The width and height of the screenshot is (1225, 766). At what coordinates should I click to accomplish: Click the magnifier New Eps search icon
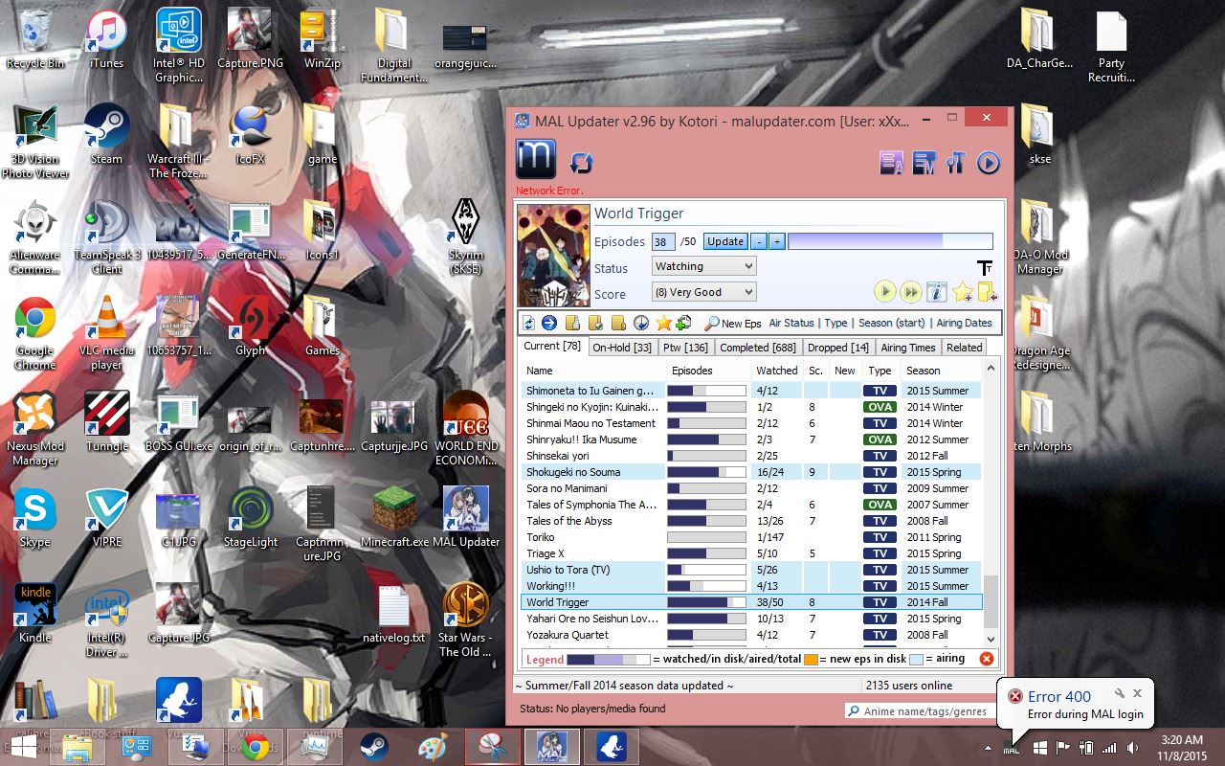coord(712,323)
